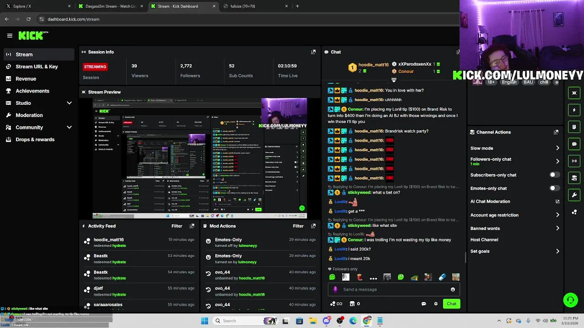Reload the page in browser
Viewport: 584px width, 328px height.
tap(28, 19)
